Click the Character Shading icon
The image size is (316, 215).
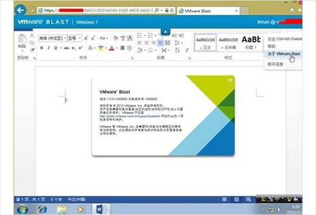tap(122, 48)
